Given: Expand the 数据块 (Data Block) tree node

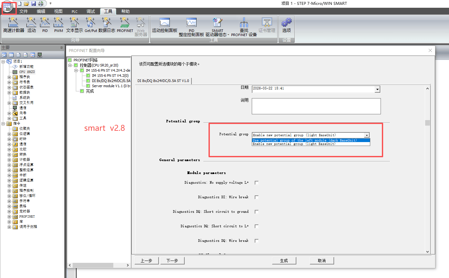Looking at the screenshot, I should coord(9,92).
